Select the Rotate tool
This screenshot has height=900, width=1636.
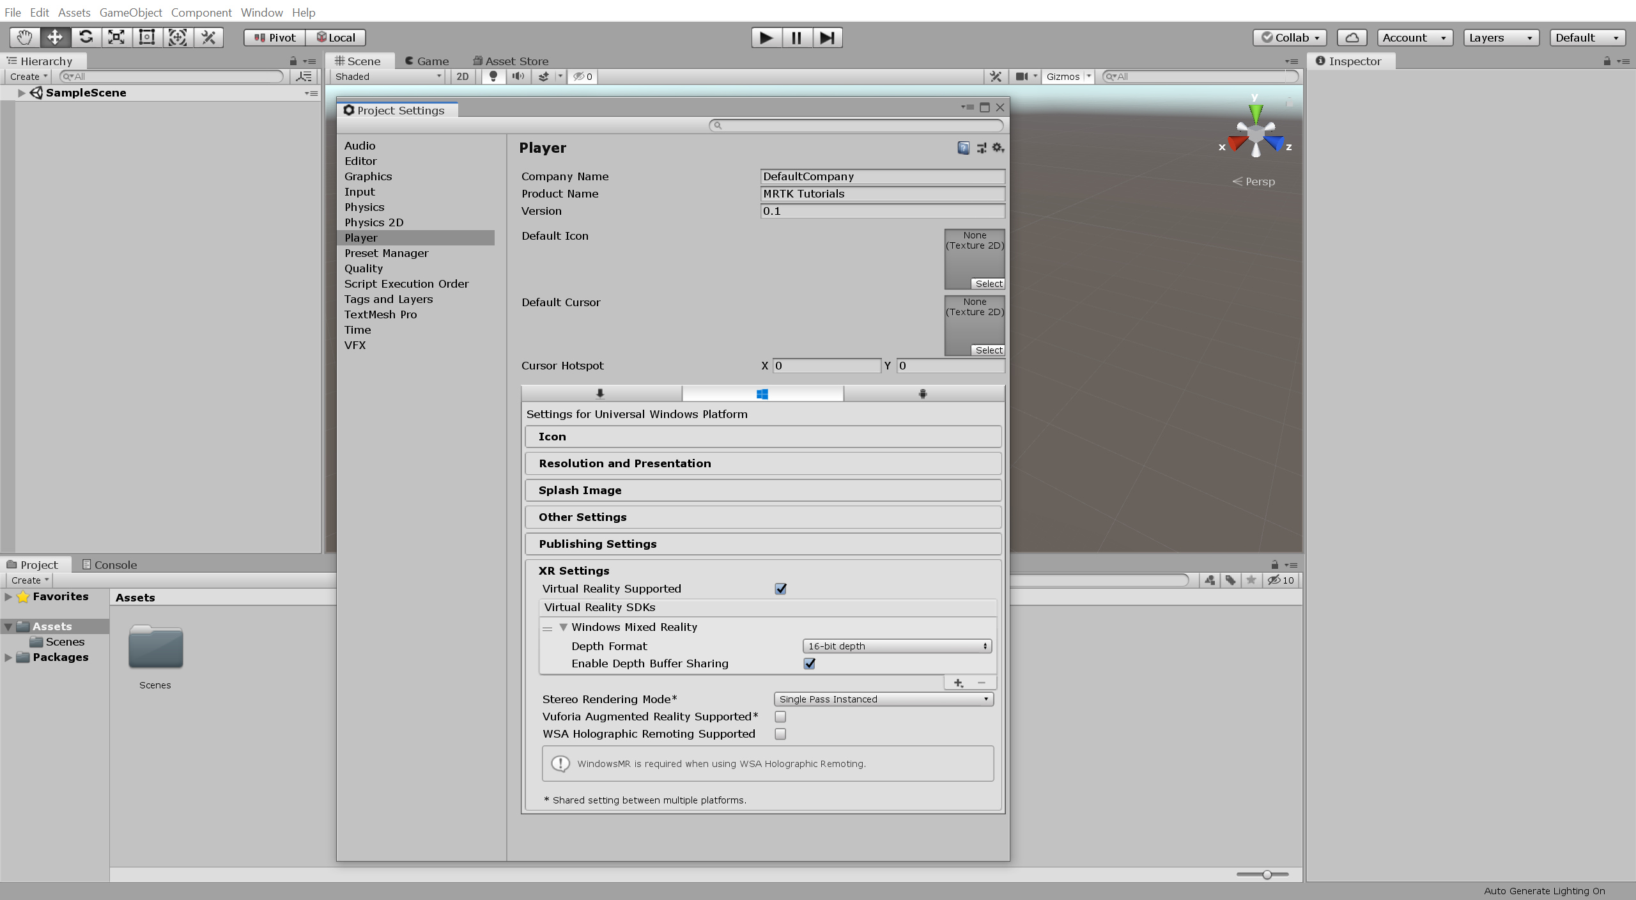pos(86,38)
